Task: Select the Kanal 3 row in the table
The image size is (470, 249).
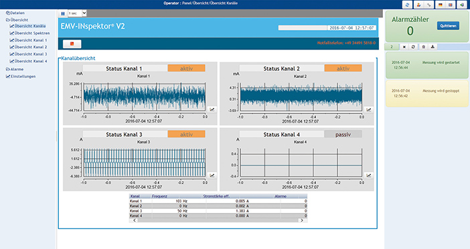Action: tap(218, 211)
